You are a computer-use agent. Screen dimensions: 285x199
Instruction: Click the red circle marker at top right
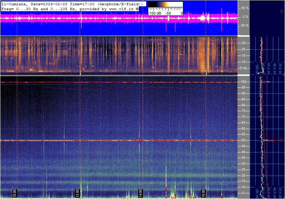coord(282,12)
